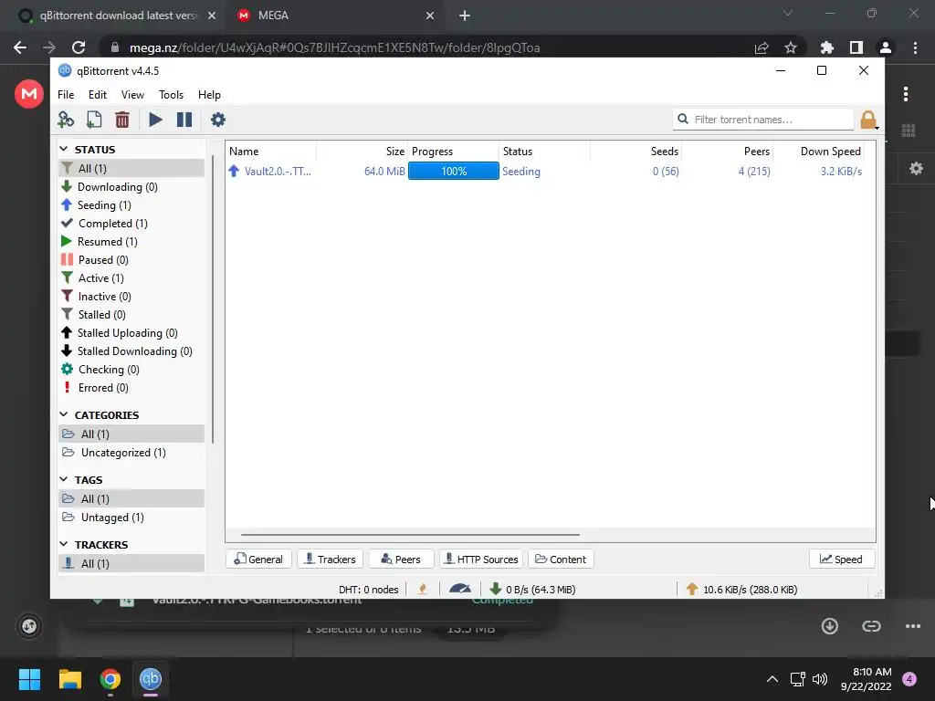Filter by Paused (0) status
Image resolution: width=935 pixels, height=701 pixels.
(131, 260)
